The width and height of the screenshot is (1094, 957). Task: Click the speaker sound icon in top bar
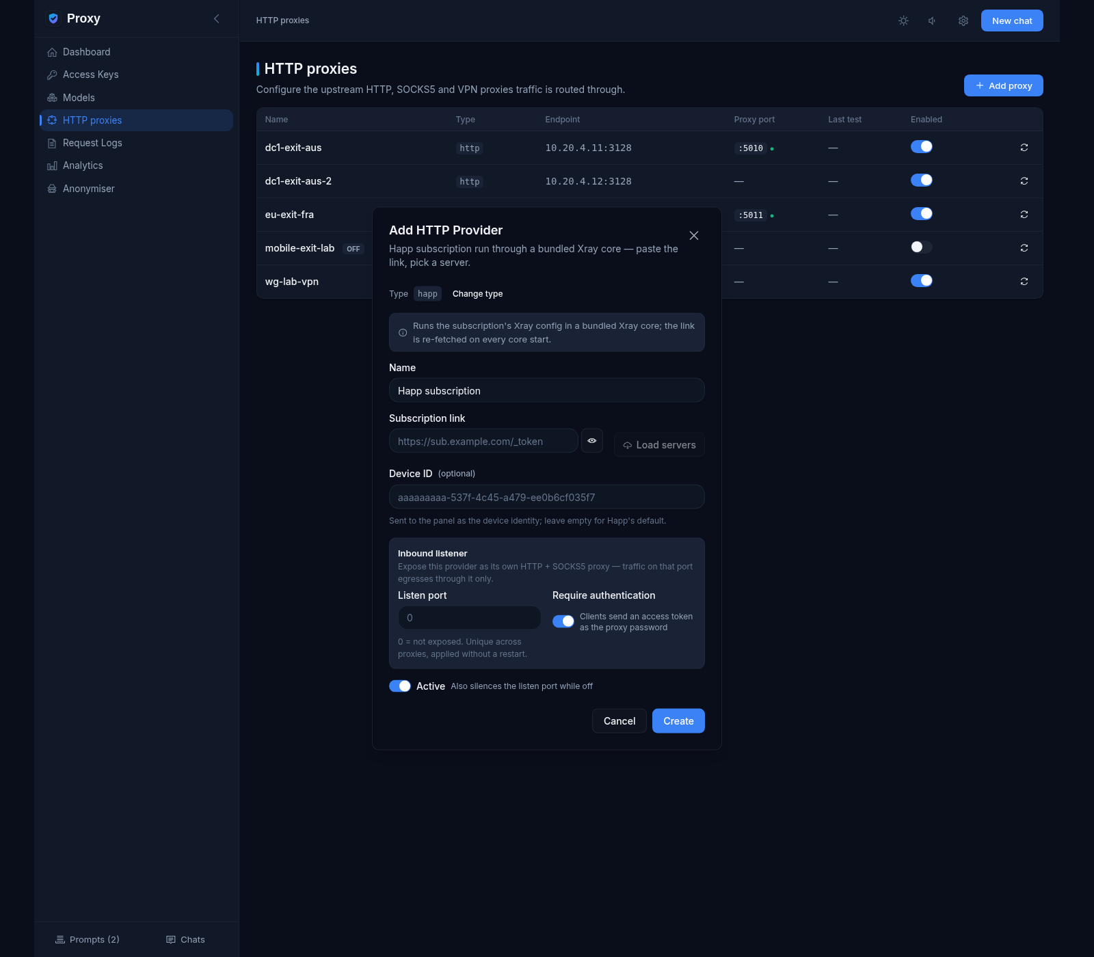[x=933, y=21]
